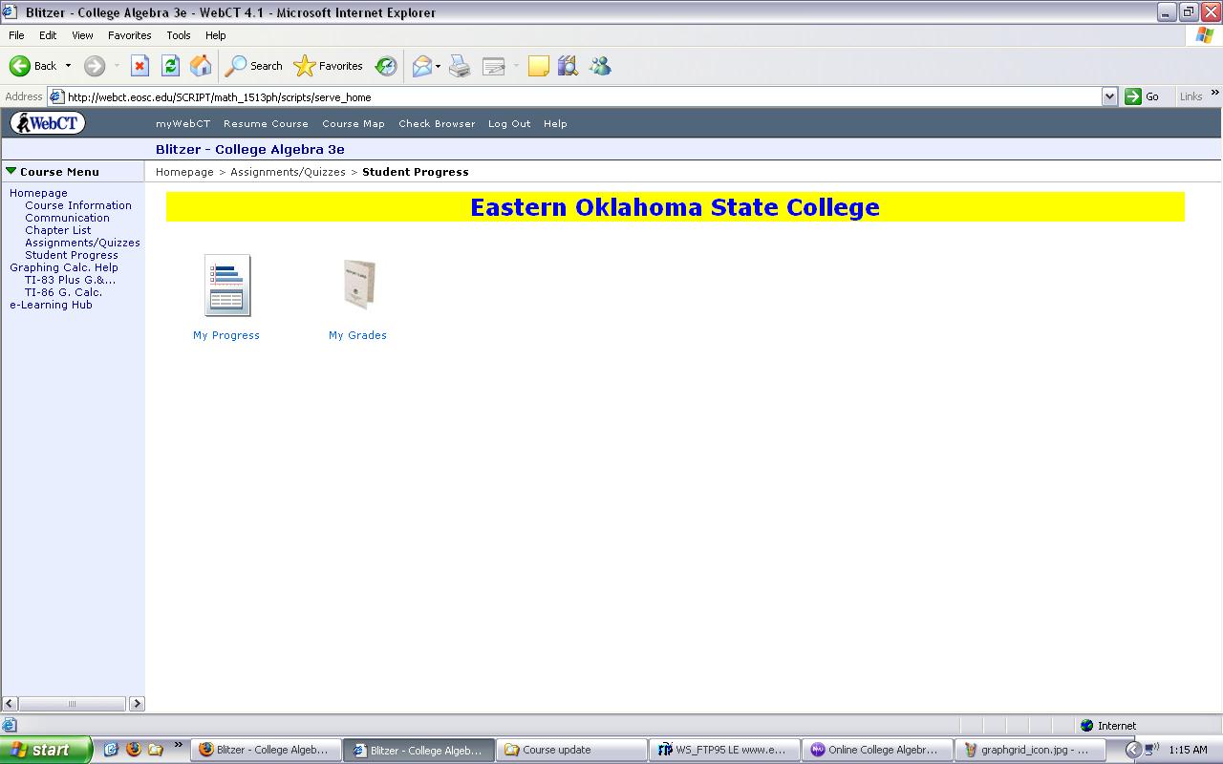Open the Favorites star button

pyautogui.click(x=329, y=66)
